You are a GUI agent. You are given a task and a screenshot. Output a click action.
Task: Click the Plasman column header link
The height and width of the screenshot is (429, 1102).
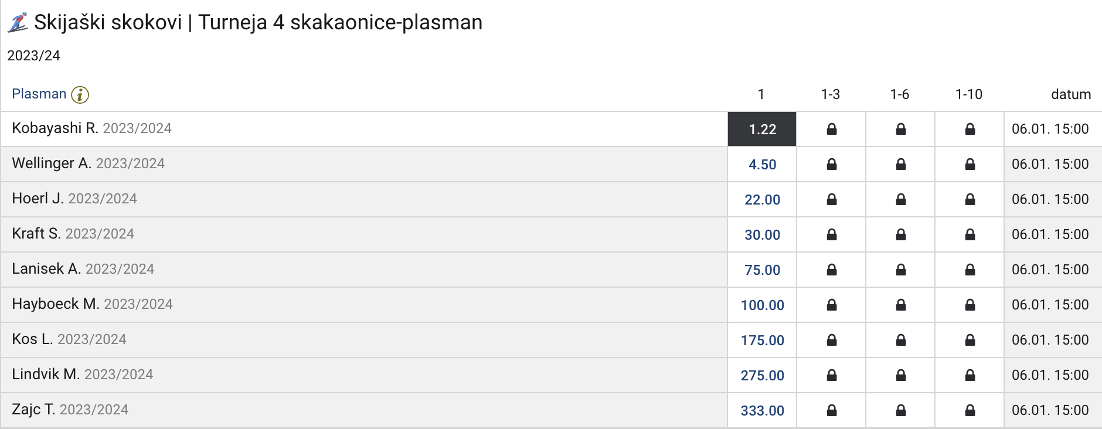click(x=39, y=94)
